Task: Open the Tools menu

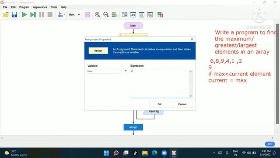Action: click(x=54, y=7)
